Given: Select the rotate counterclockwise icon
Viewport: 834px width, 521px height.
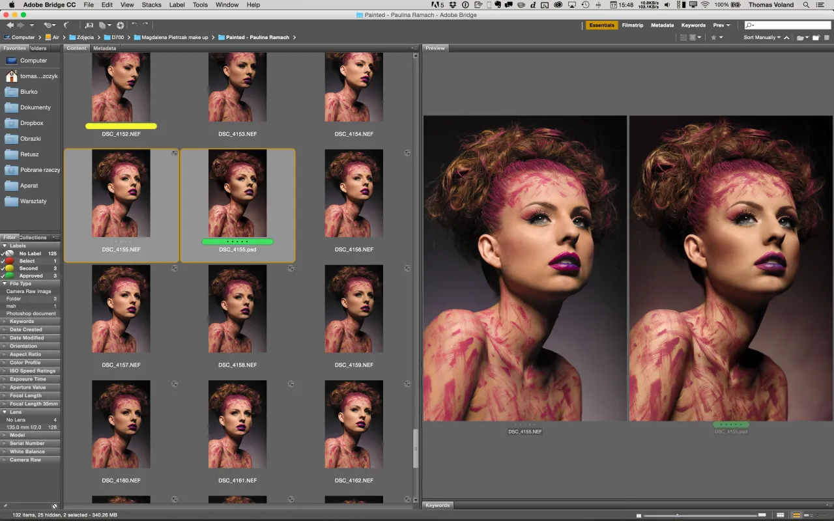Looking at the screenshot, I should (x=134, y=25).
